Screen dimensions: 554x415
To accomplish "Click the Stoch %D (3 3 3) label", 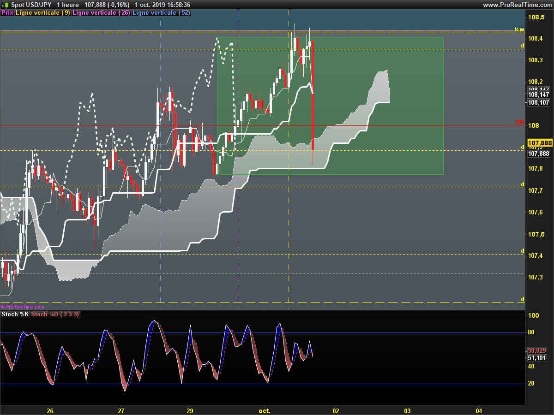I will [55, 314].
